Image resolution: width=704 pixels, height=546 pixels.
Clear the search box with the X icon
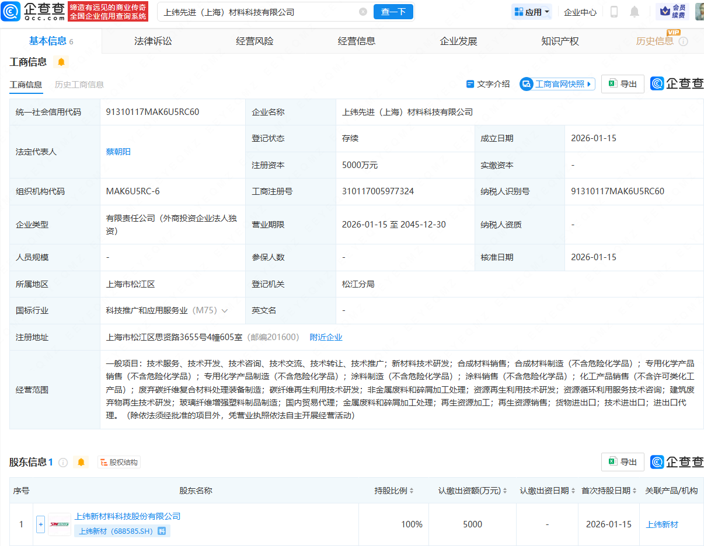[x=363, y=12]
